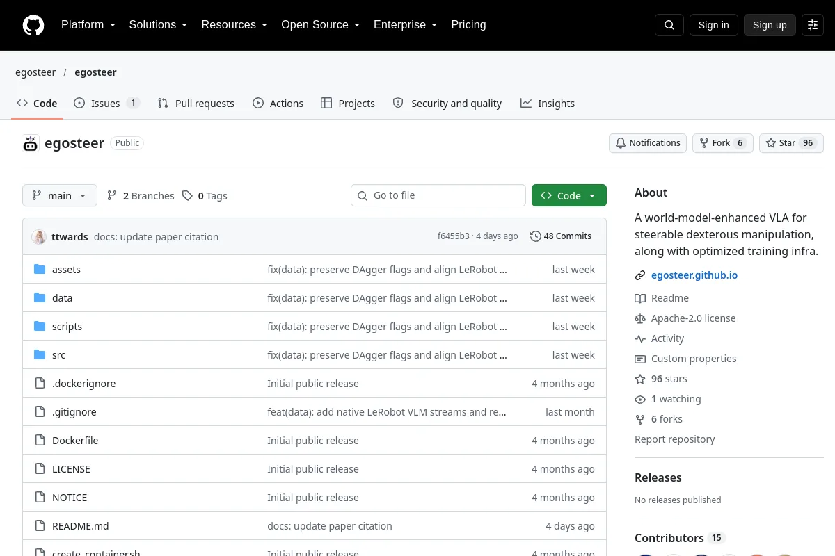Screen dimensions: 835x556
Task: Expand the Solutions menu
Action: [x=158, y=25]
